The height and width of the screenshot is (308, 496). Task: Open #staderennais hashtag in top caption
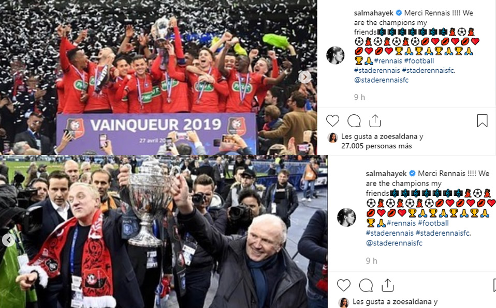tap(377, 70)
